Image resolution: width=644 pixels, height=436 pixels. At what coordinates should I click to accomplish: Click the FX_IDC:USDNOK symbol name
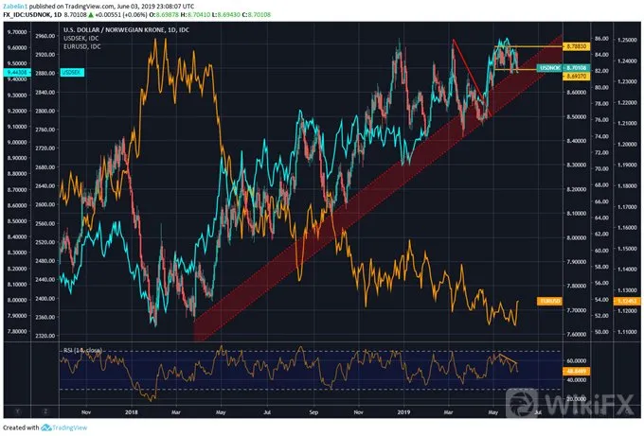27,15
